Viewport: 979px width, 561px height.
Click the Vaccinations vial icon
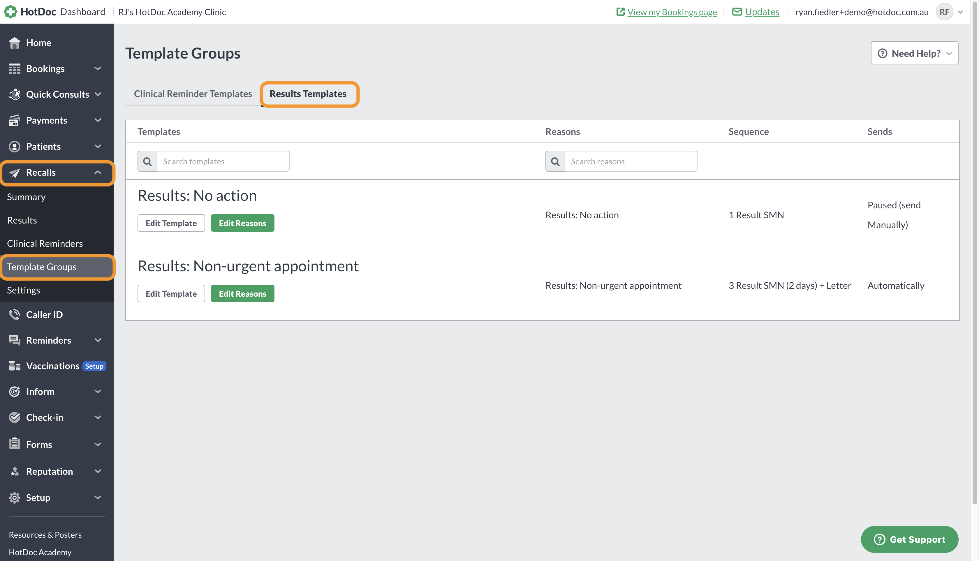tap(14, 366)
